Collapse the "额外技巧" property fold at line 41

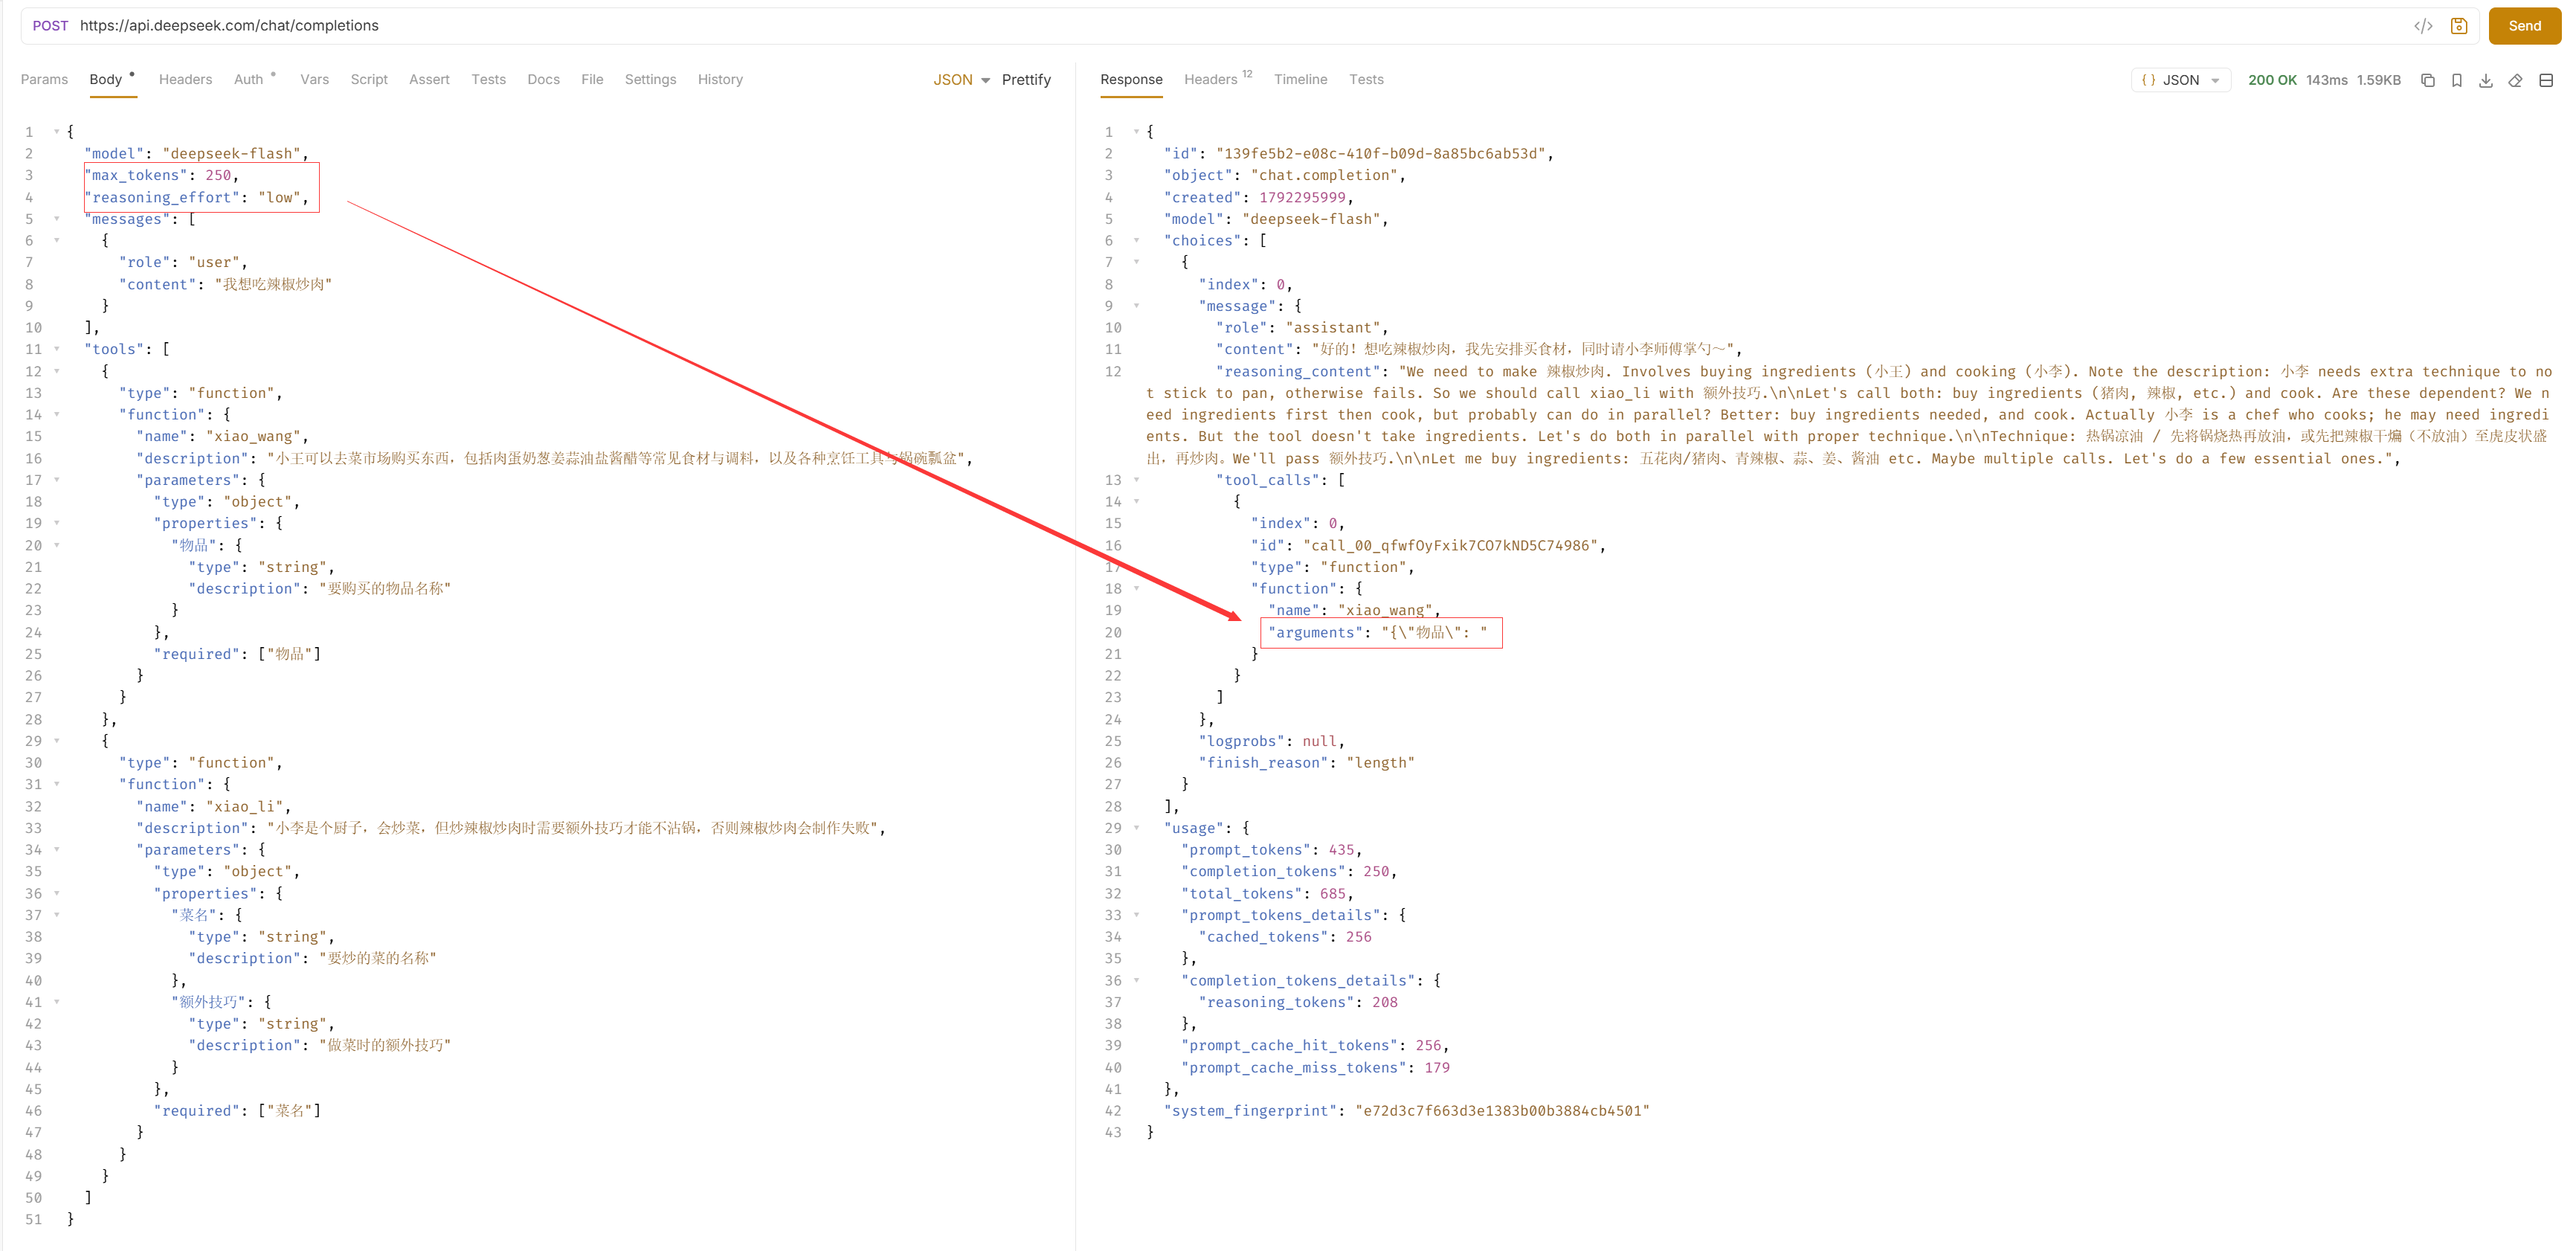pyautogui.click(x=56, y=1002)
